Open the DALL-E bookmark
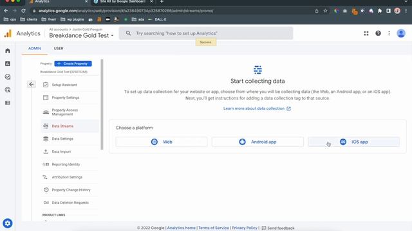Viewport: 412px width, 231px height. pyautogui.click(x=157, y=19)
